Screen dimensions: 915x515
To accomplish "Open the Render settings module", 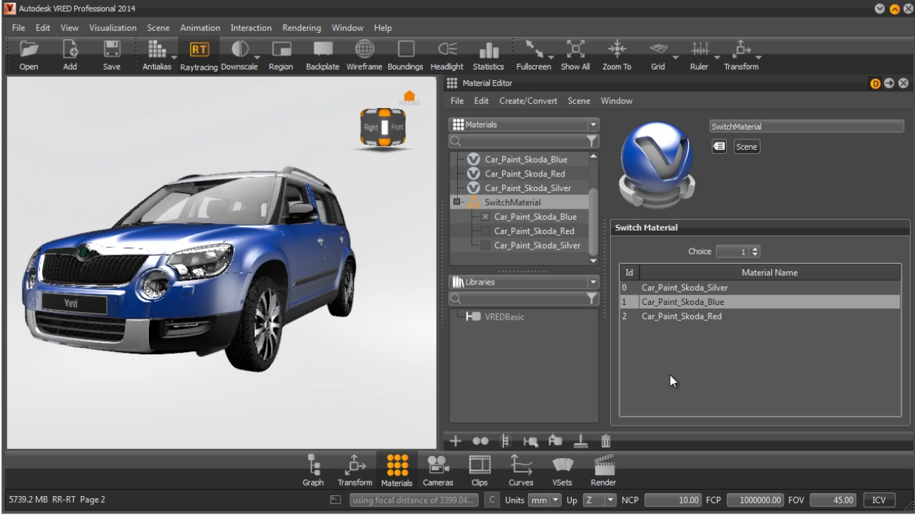I will pyautogui.click(x=603, y=471).
